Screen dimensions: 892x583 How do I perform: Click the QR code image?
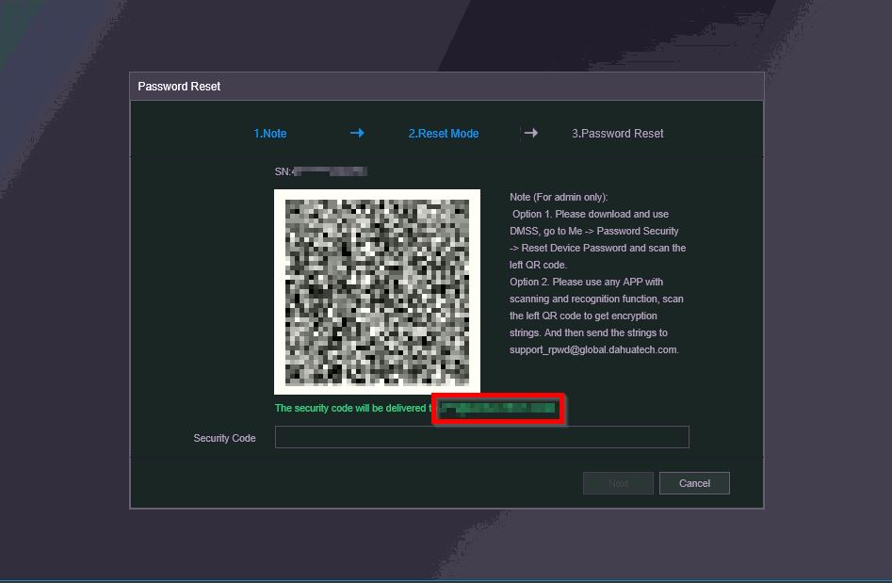[x=377, y=292]
